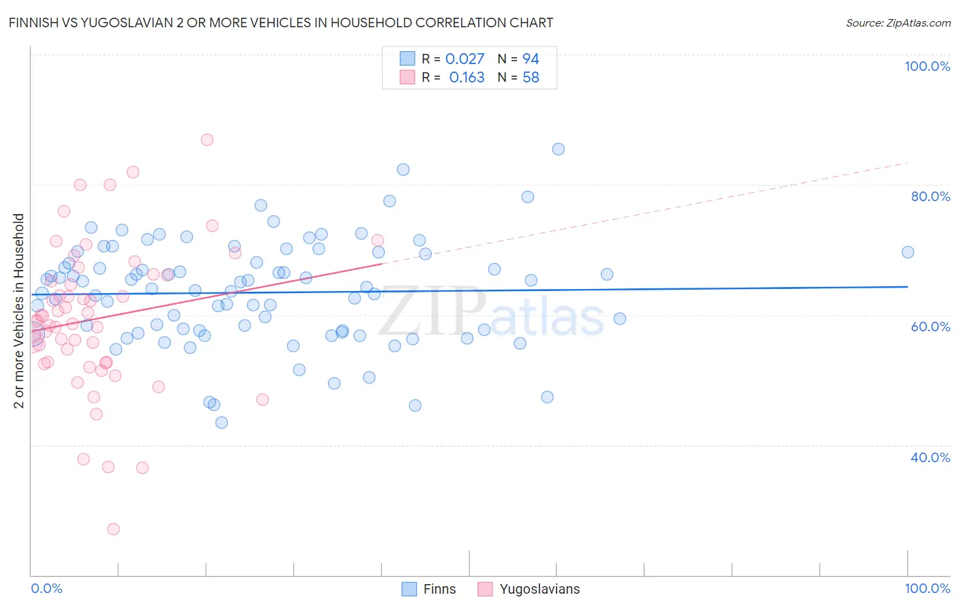
Task: Select the Yugoslavians legend label
Action: click(540, 589)
